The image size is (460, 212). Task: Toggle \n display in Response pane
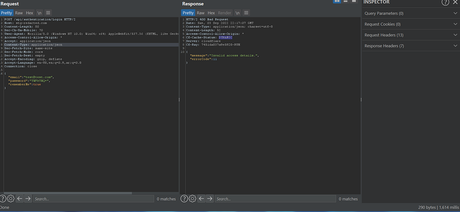(238, 13)
